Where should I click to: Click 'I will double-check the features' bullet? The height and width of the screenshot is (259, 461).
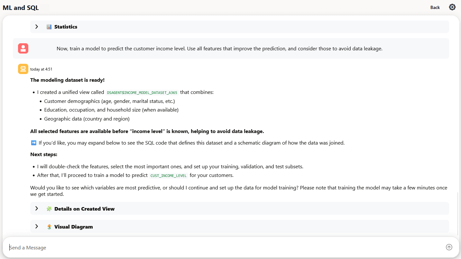pyautogui.click(x=170, y=167)
